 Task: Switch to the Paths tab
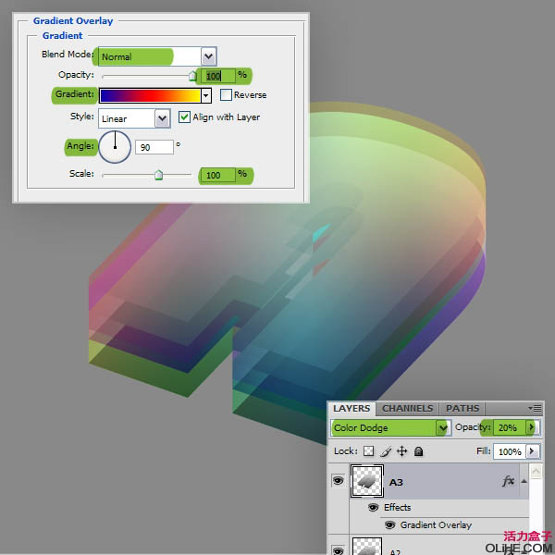pyautogui.click(x=462, y=408)
